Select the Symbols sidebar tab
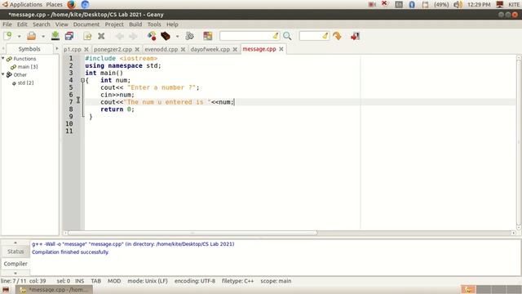This screenshot has height=294, width=522. (x=29, y=49)
